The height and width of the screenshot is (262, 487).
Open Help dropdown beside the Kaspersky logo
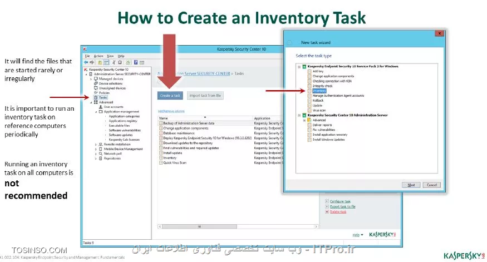tap(358, 235)
